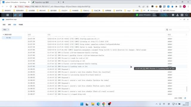Switch to the first container tab (overview)

pyautogui.click(x=4, y=25)
